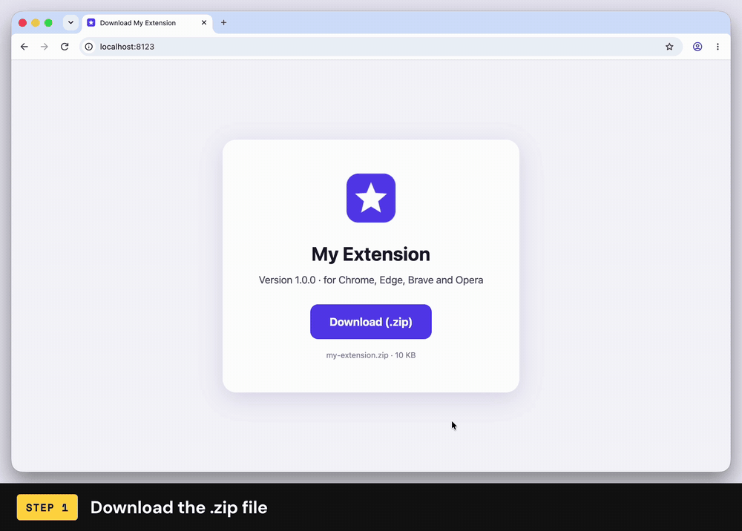Click the Version 1.0.0 description text

click(370, 280)
